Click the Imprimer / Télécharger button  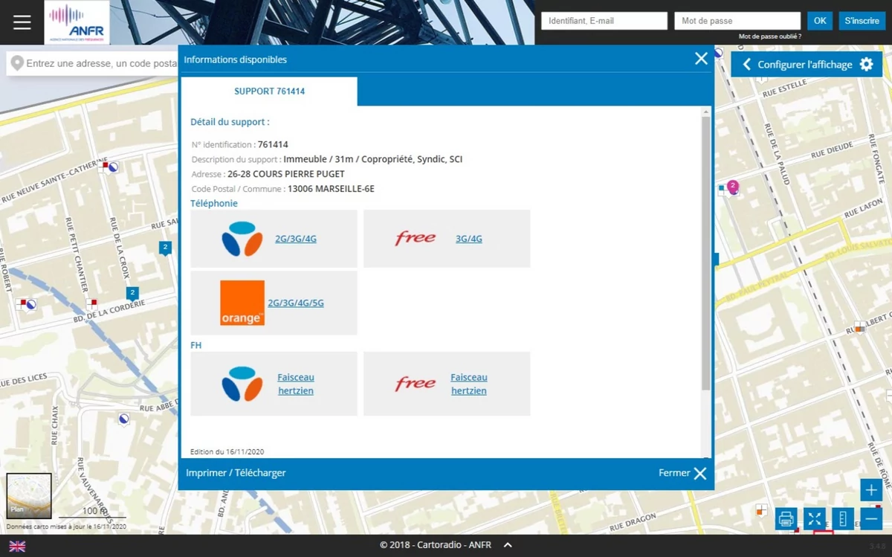pyautogui.click(x=236, y=473)
